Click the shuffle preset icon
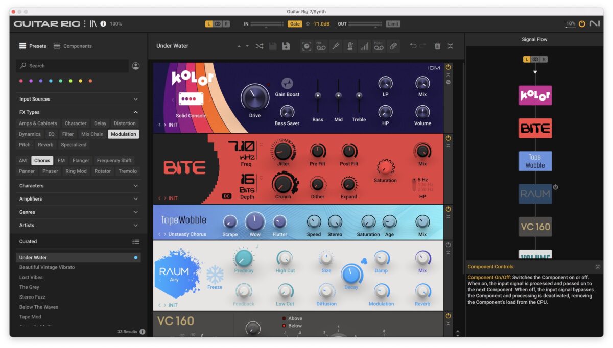Viewport: 613px width, 348px height. (260, 46)
